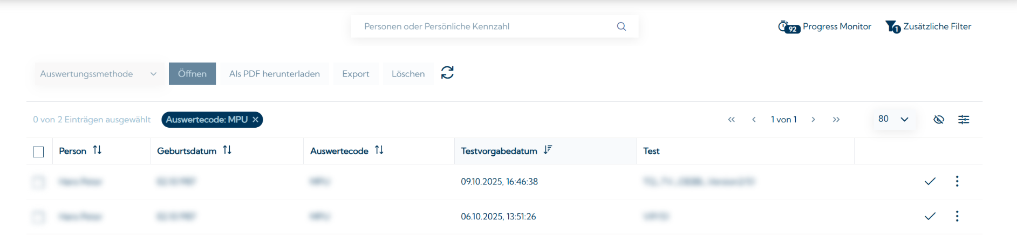The image size is (1017, 249).
Task: Click the search magnifier icon
Action: coord(622,26)
